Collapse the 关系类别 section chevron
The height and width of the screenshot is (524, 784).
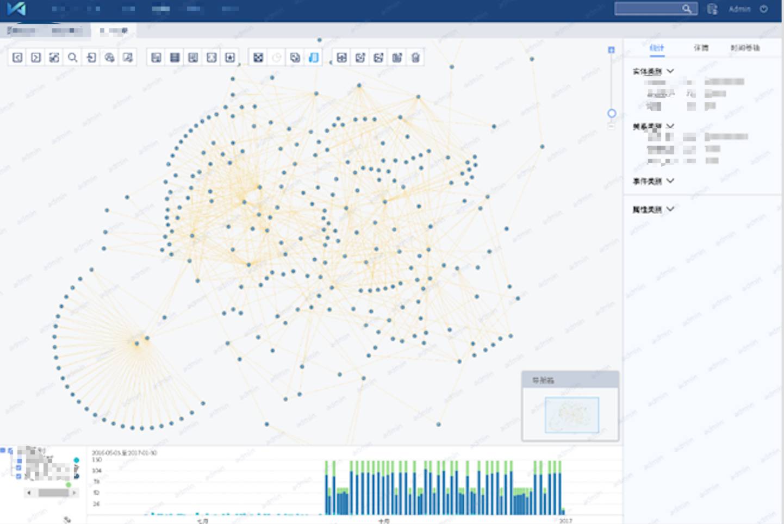670,126
